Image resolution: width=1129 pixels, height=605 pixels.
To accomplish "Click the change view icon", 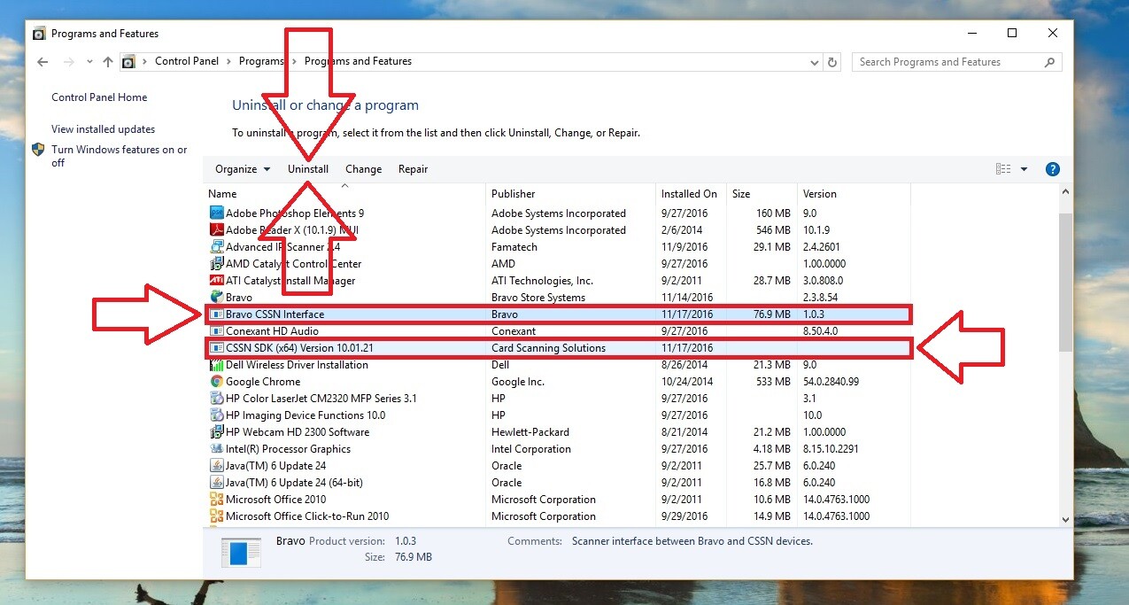I will (x=1003, y=169).
